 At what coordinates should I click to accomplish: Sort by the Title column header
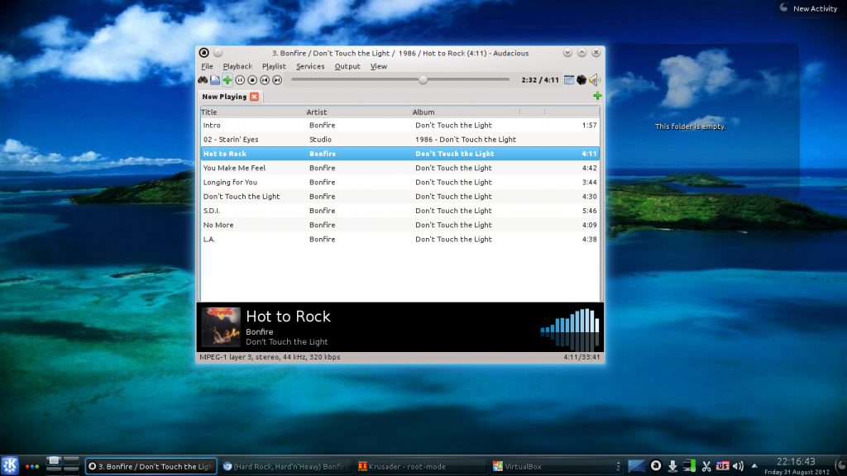[252, 112]
